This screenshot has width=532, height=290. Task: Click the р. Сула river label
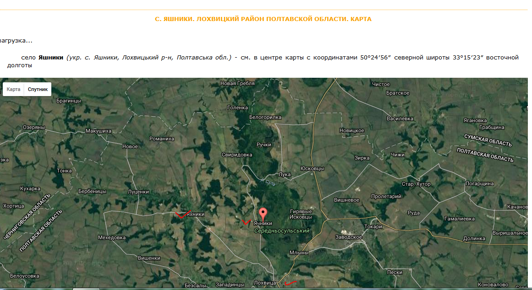coord(268,182)
